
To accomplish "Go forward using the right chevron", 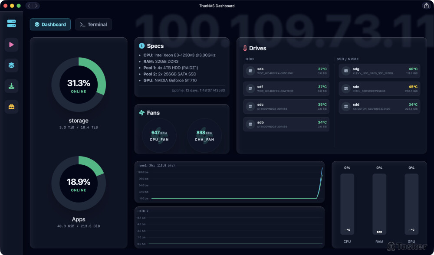I will 36,6.
